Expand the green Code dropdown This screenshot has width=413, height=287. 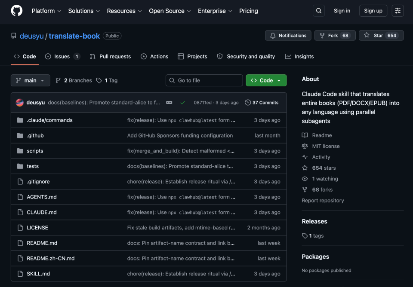(266, 80)
